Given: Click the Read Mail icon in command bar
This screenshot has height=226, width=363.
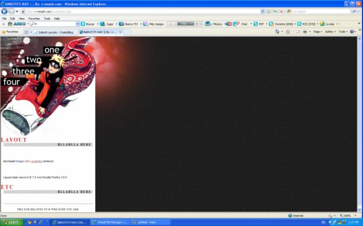Looking at the screenshot, I should (x=298, y=32).
